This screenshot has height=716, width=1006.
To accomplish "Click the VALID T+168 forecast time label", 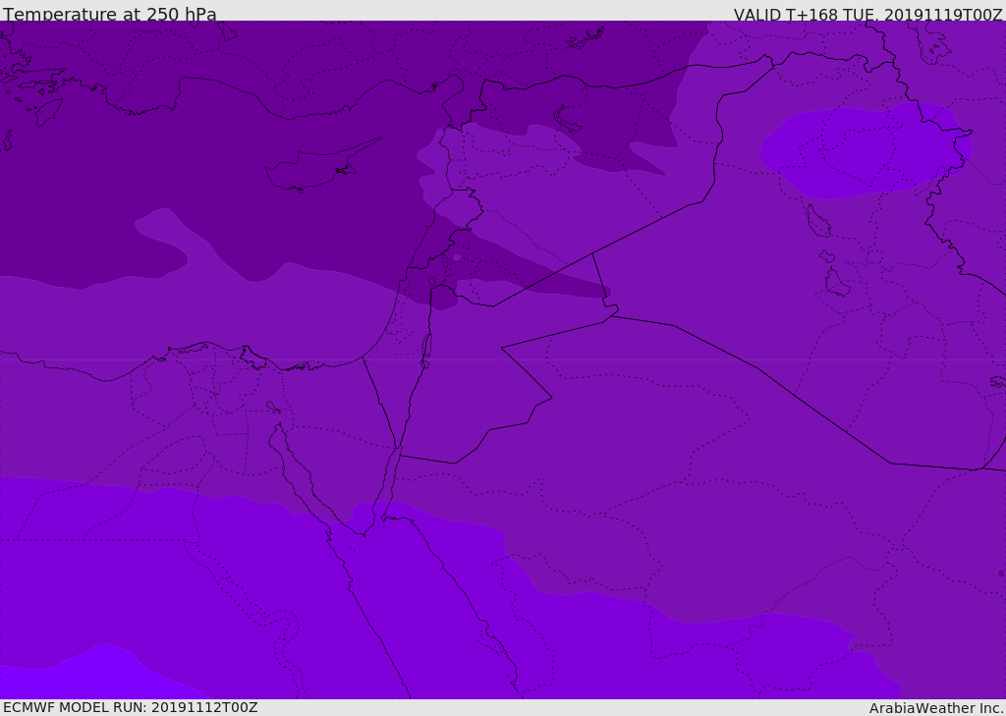I will click(867, 14).
